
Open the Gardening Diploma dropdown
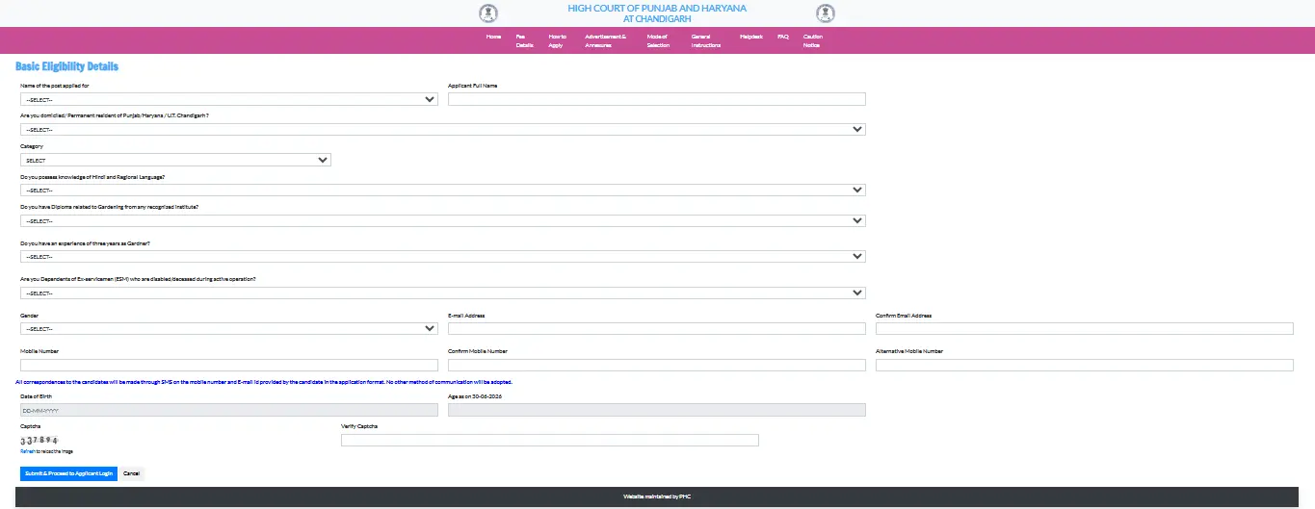(x=442, y=220)
